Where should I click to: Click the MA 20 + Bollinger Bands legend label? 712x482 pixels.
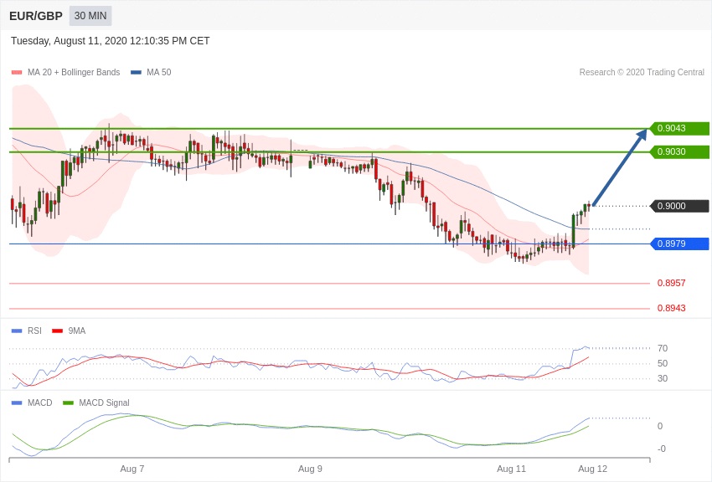[x=74, y=72]
